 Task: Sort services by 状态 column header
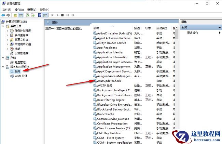pyautogui.click(x=149, y=28)
